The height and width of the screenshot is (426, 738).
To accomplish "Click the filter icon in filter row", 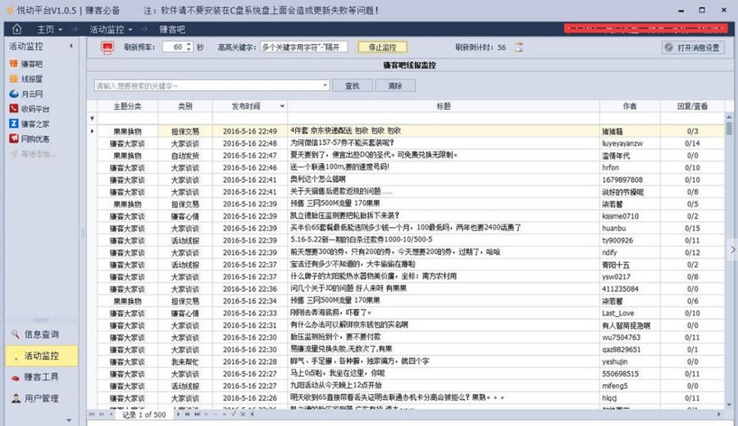I will pos(92,119).
